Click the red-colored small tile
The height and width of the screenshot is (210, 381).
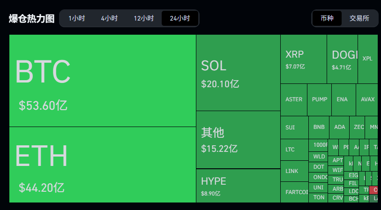tap(374, 190)
